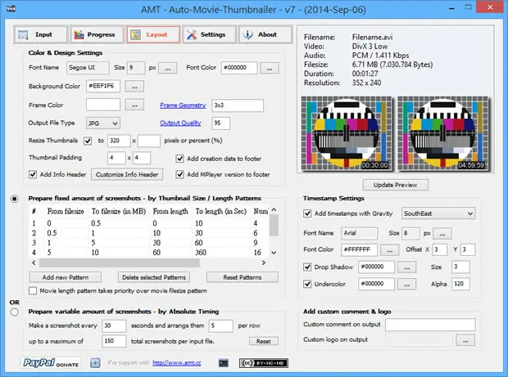The height and width of the screenshot is (377, 508).
Task: Open the command console icon in footer
Action: tap(224, 363)
